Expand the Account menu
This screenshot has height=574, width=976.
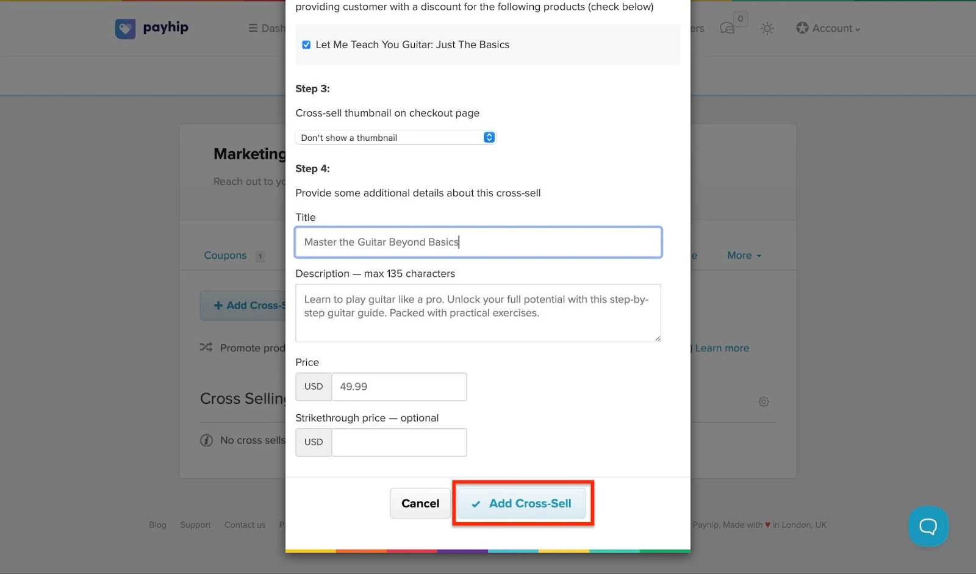tap(828, 29)
